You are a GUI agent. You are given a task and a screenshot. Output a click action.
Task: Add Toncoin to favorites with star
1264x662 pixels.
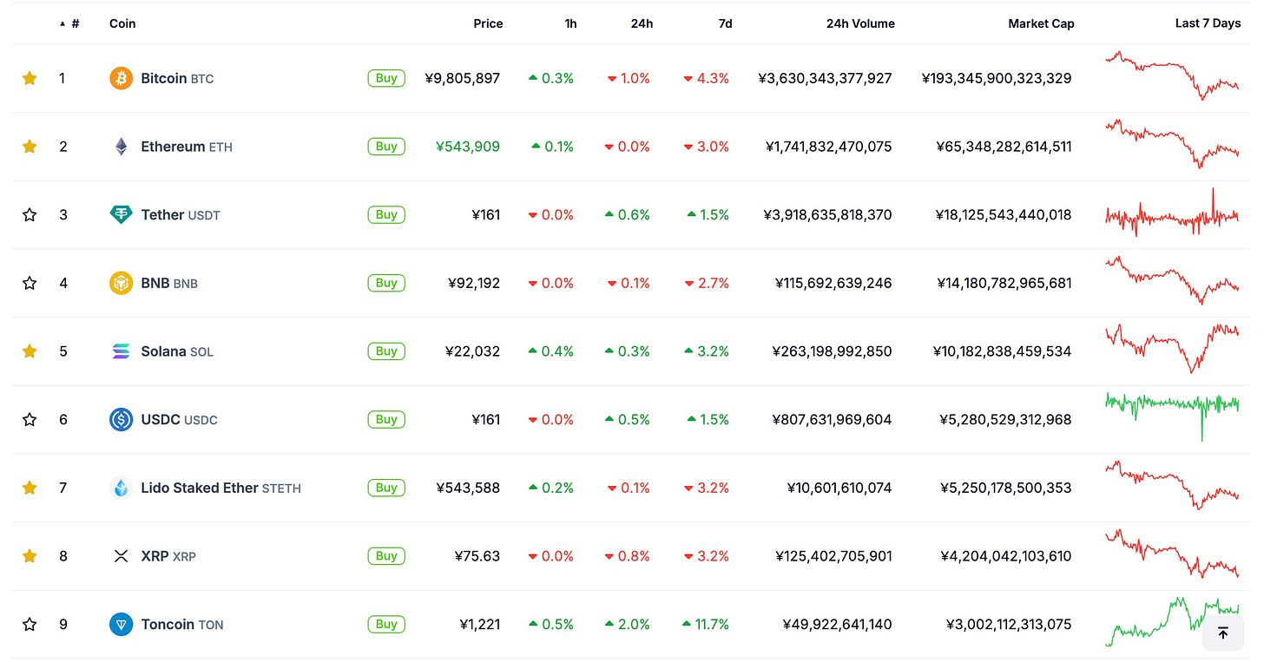(x=30, y=625)
